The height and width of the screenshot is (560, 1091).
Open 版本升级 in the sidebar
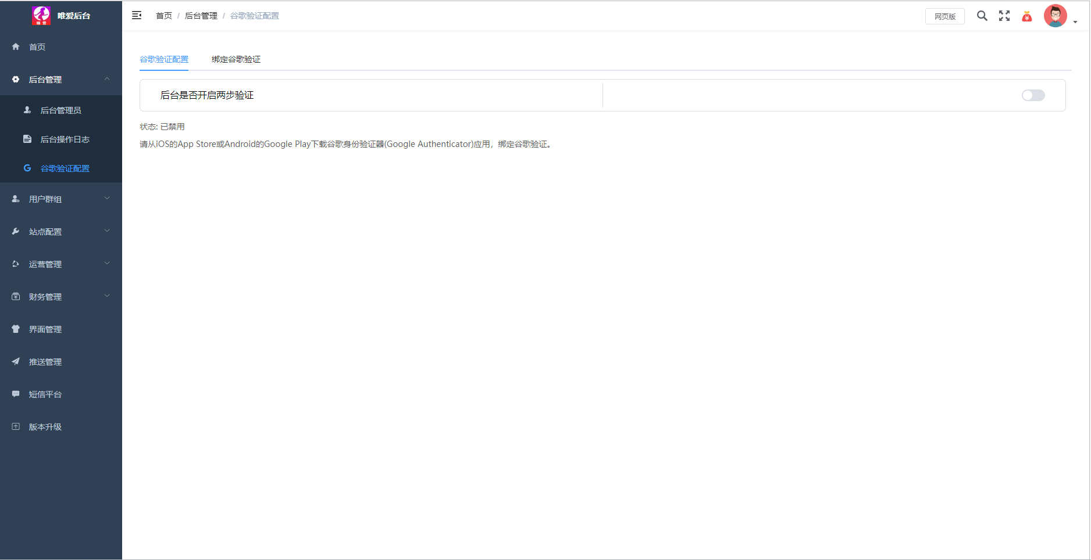click(45, 427)
